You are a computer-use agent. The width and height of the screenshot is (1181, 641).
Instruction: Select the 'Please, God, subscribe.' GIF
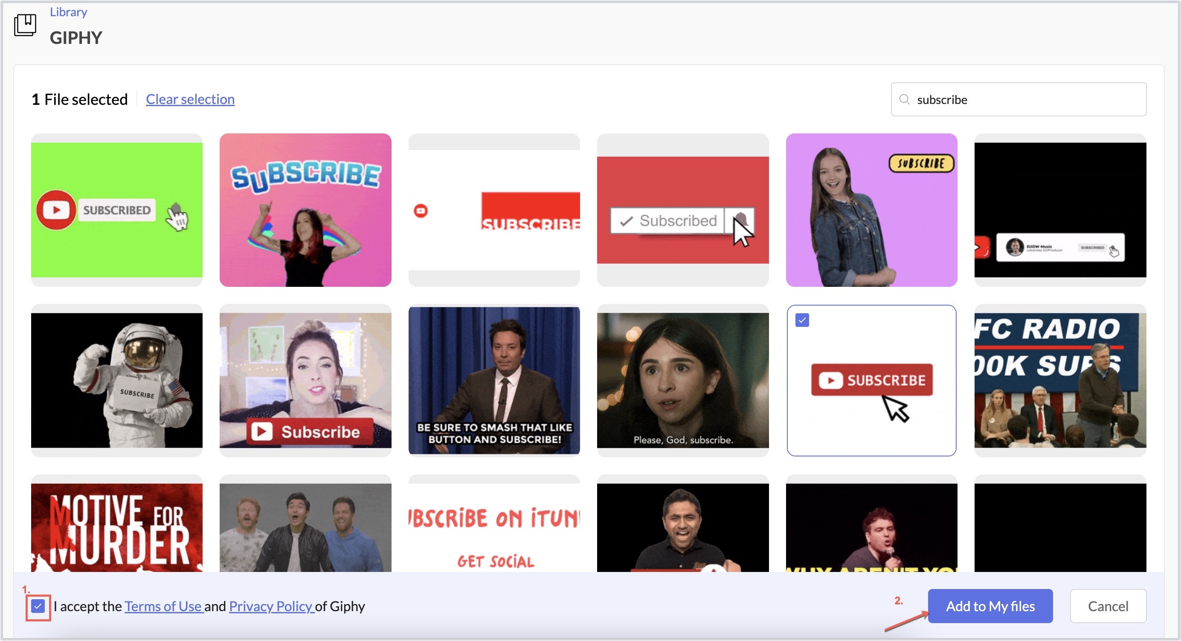tap(683, 380)
